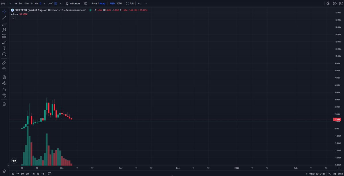
Task: Click the FUSE/ETH symbol title
Action: click(50, 10)
